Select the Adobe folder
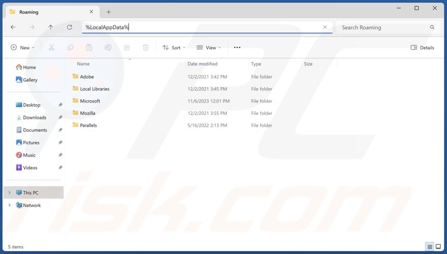 87,77
